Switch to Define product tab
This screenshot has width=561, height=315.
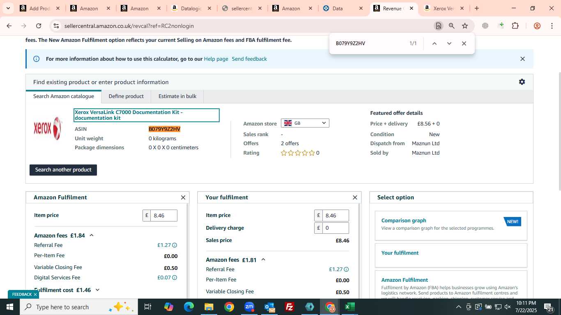126,96
